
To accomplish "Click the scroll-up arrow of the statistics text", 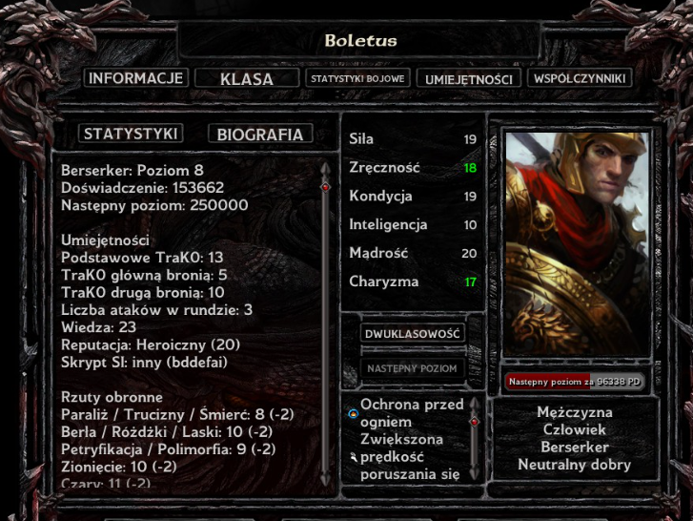I will (325, 170).
